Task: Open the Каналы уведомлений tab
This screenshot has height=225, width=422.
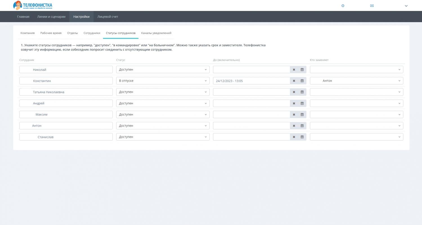Action: 156,33
